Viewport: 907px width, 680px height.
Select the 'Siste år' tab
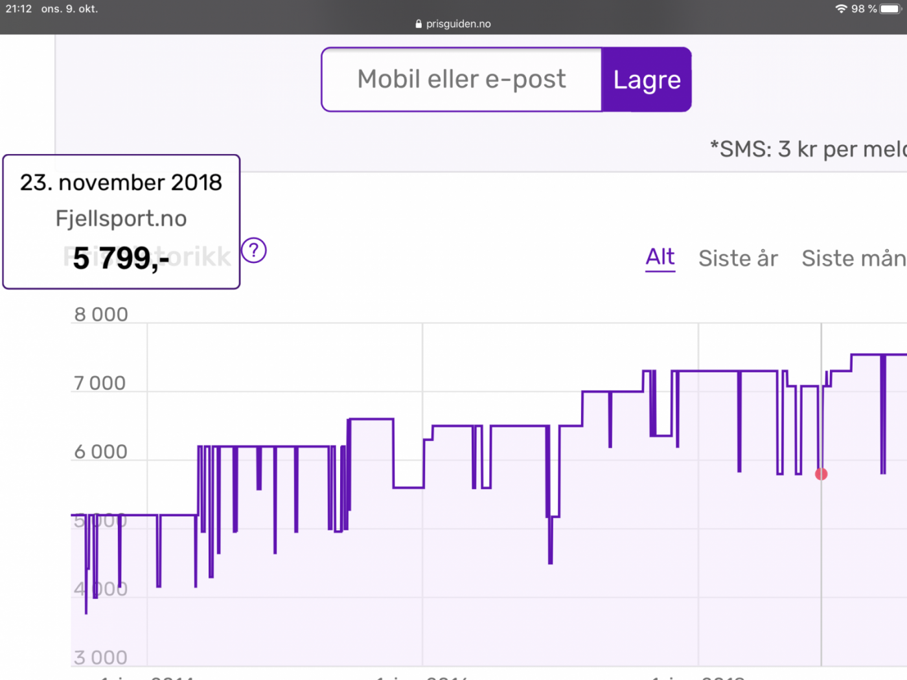tap(738, 258)
